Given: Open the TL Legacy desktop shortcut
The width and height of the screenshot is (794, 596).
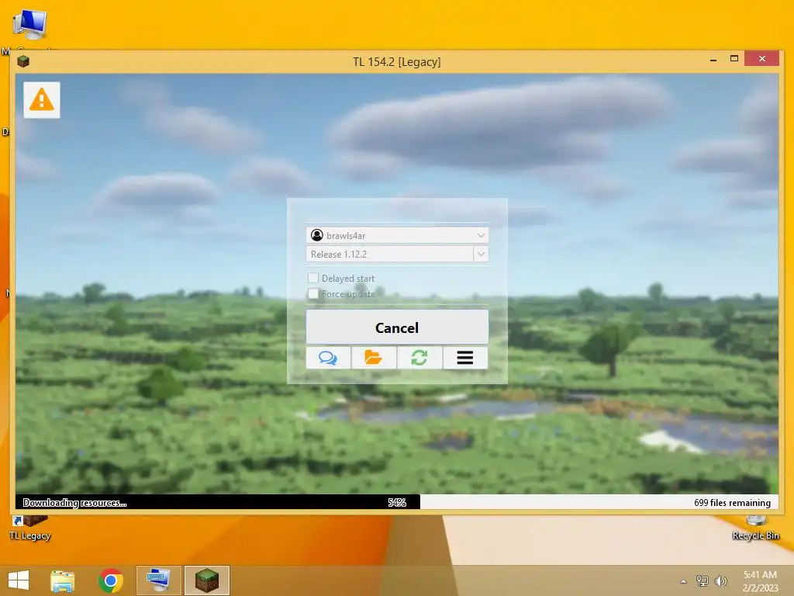Looking at the screenshot, I should point(30,527).
